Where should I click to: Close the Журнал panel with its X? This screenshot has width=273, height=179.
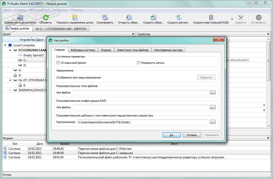pos(268,138)
